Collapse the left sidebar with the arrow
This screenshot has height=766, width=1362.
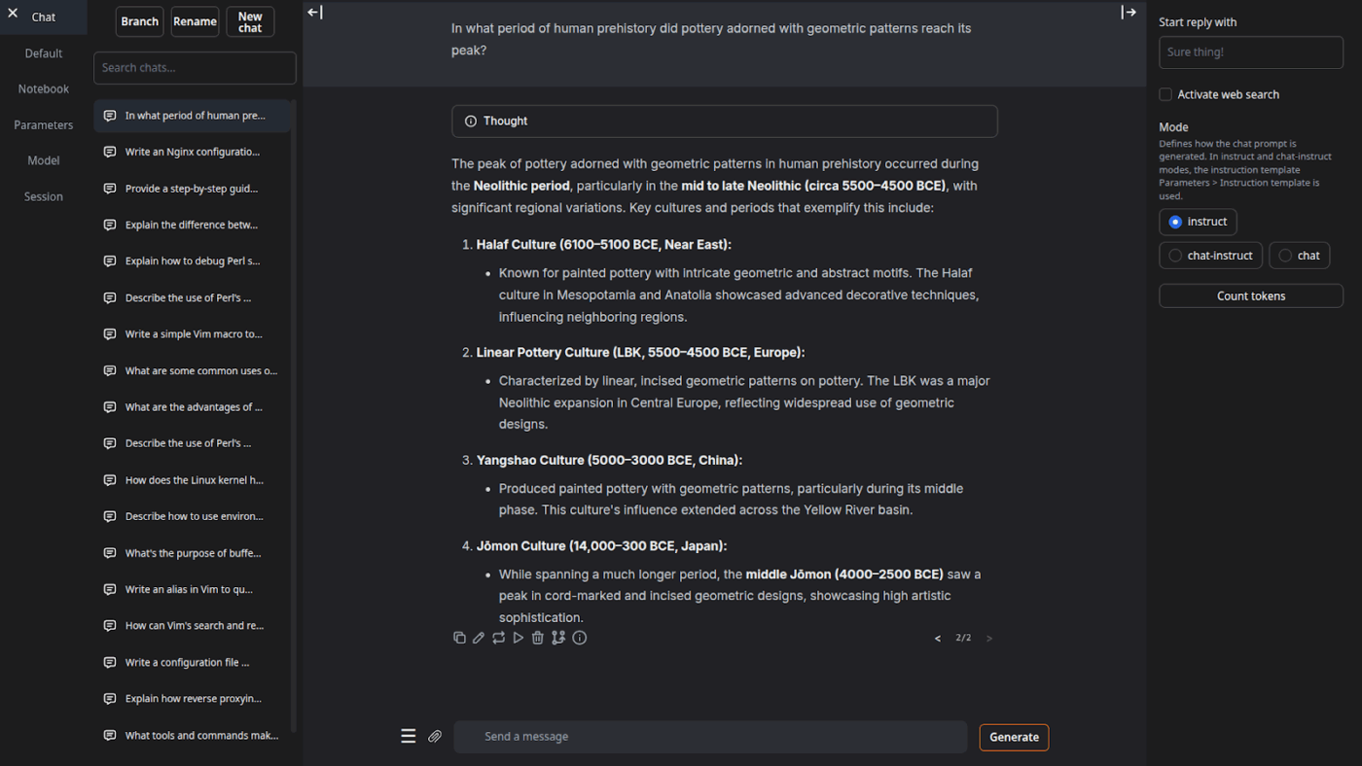pos(314,13)
